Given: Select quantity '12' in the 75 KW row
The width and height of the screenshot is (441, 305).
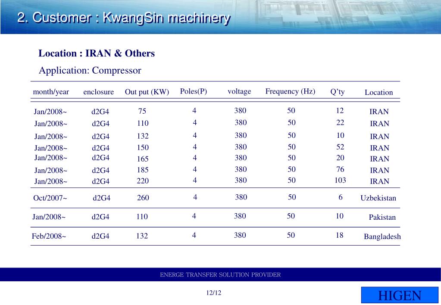Looking at the screenshot, I should [340, 110].
